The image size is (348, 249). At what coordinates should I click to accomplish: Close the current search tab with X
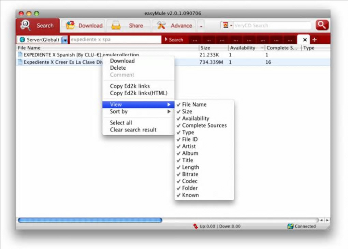coord(305,40)
